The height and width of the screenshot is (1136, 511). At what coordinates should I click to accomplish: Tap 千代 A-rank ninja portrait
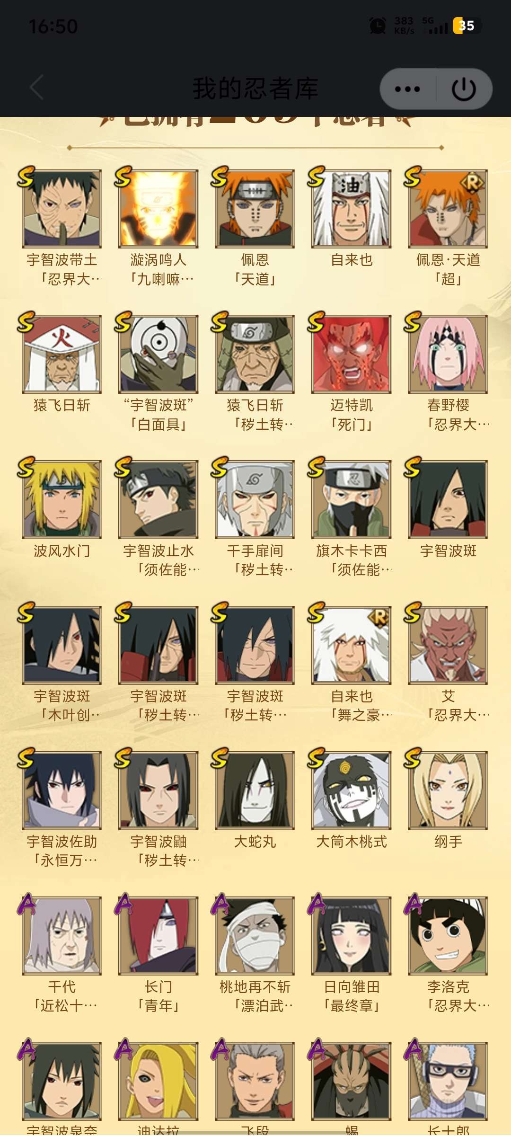[62, 936]
